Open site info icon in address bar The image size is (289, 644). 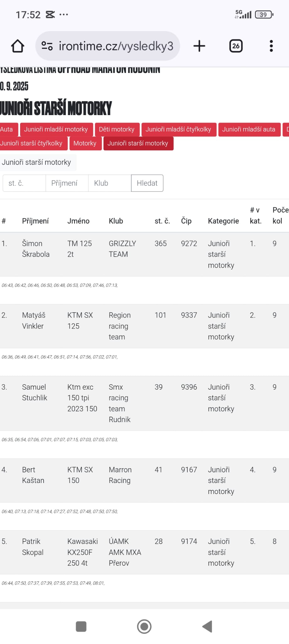coord(47,46)
